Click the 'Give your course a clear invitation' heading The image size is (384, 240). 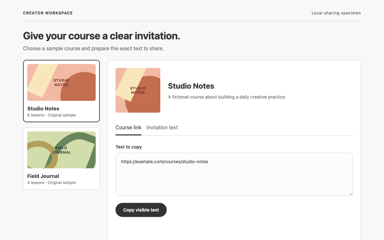tap(101, 36)
